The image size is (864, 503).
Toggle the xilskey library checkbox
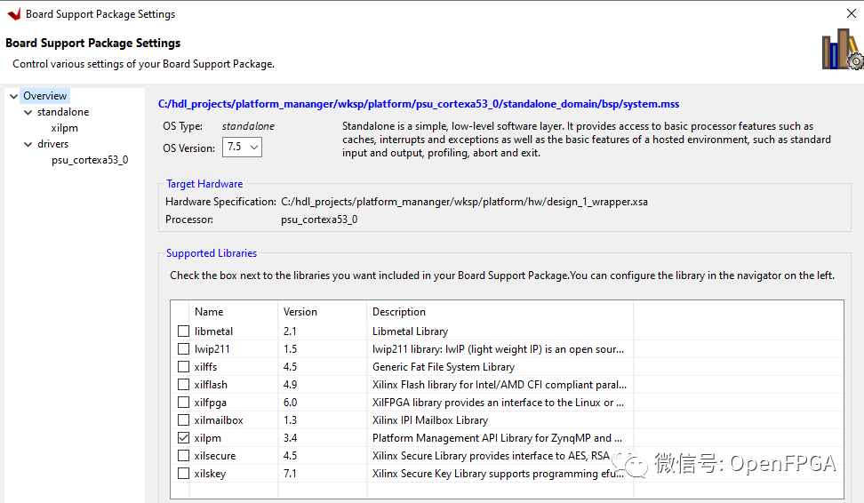click(x=183, y=474)
